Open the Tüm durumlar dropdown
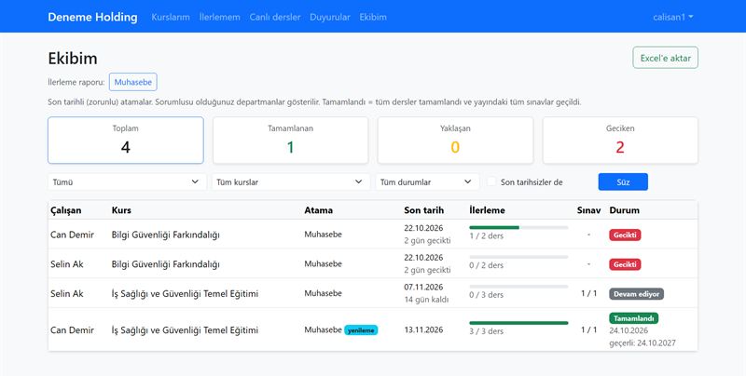Viewport: 746px width, 376px height. click(427, 181)
